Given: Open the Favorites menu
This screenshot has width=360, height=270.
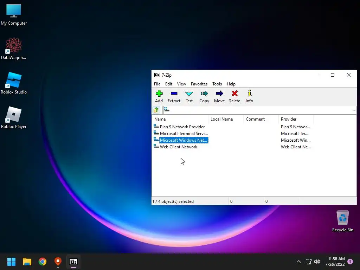Looking at the screenshot, I should 199,84.
